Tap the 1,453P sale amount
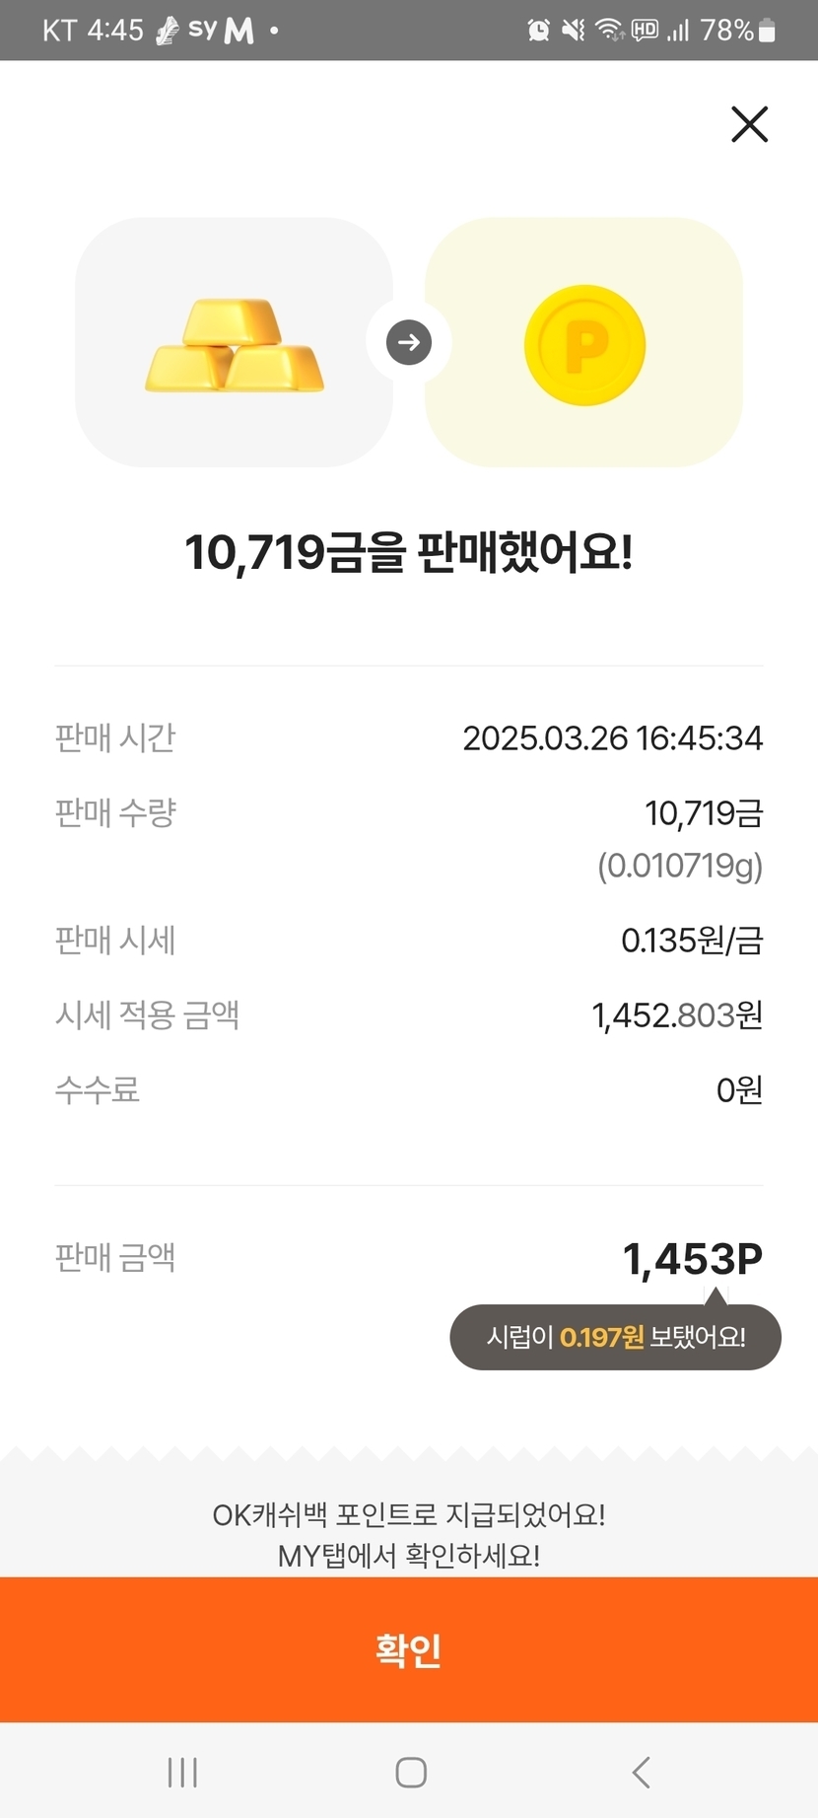818x1818 pixels. (692, 1259)
